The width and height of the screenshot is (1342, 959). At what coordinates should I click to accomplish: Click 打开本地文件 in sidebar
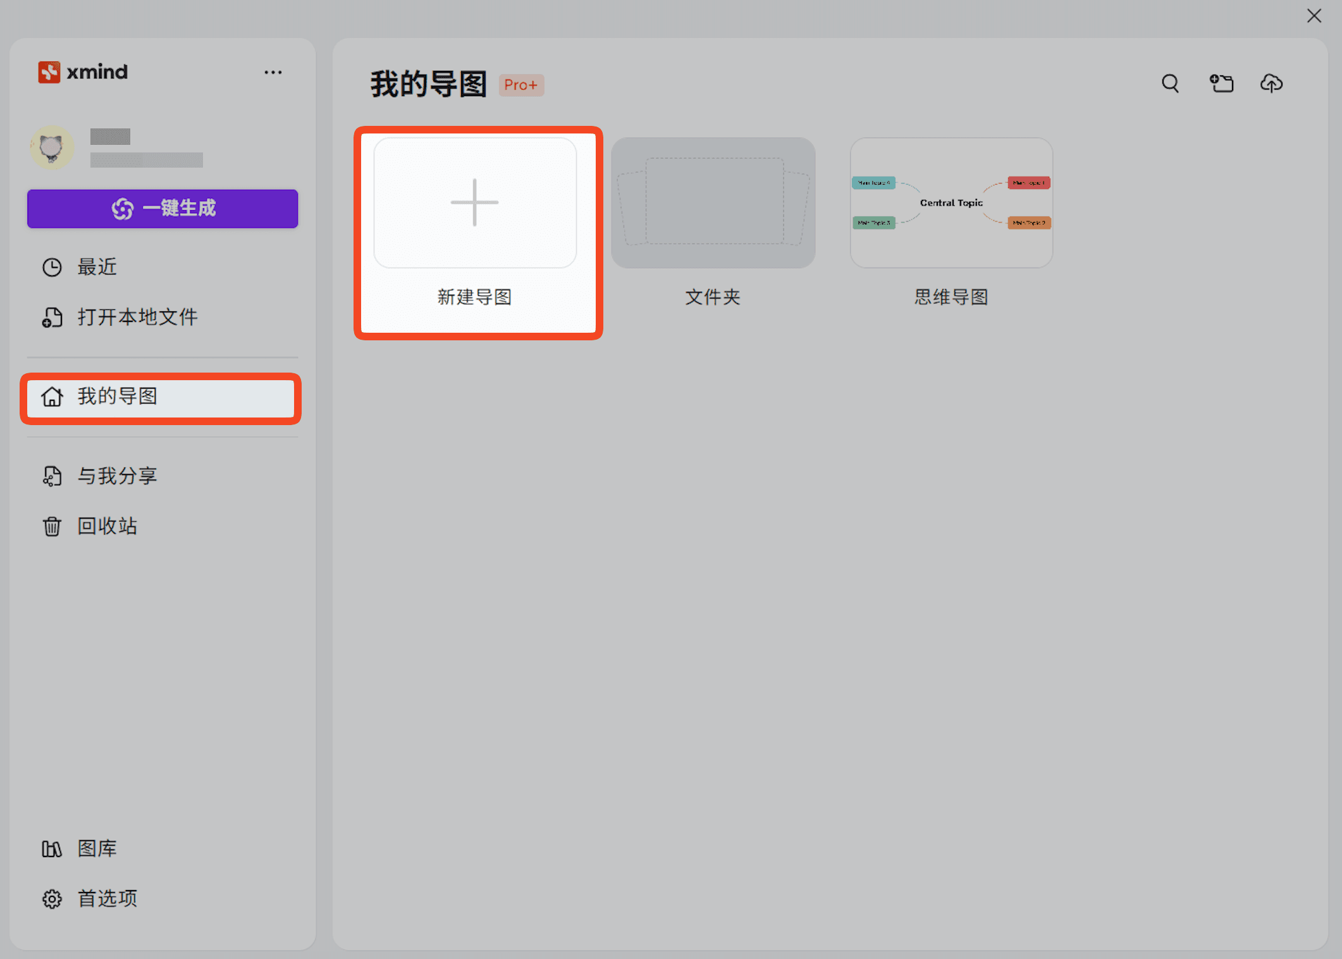pyautogui.click(x=137, y=317)
